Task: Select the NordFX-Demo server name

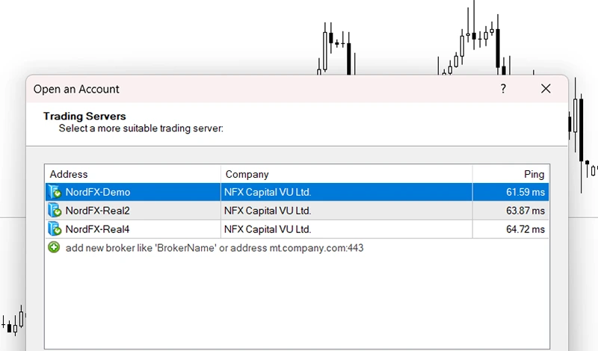Action: tap(97, 192)
